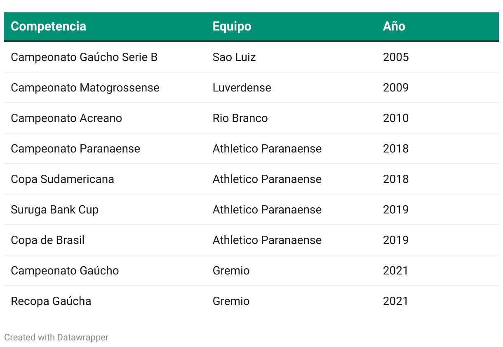Screen dimensions: 503x347
Task: Click the Copa Sudamericana cell
Action: (x=62, y=179)
